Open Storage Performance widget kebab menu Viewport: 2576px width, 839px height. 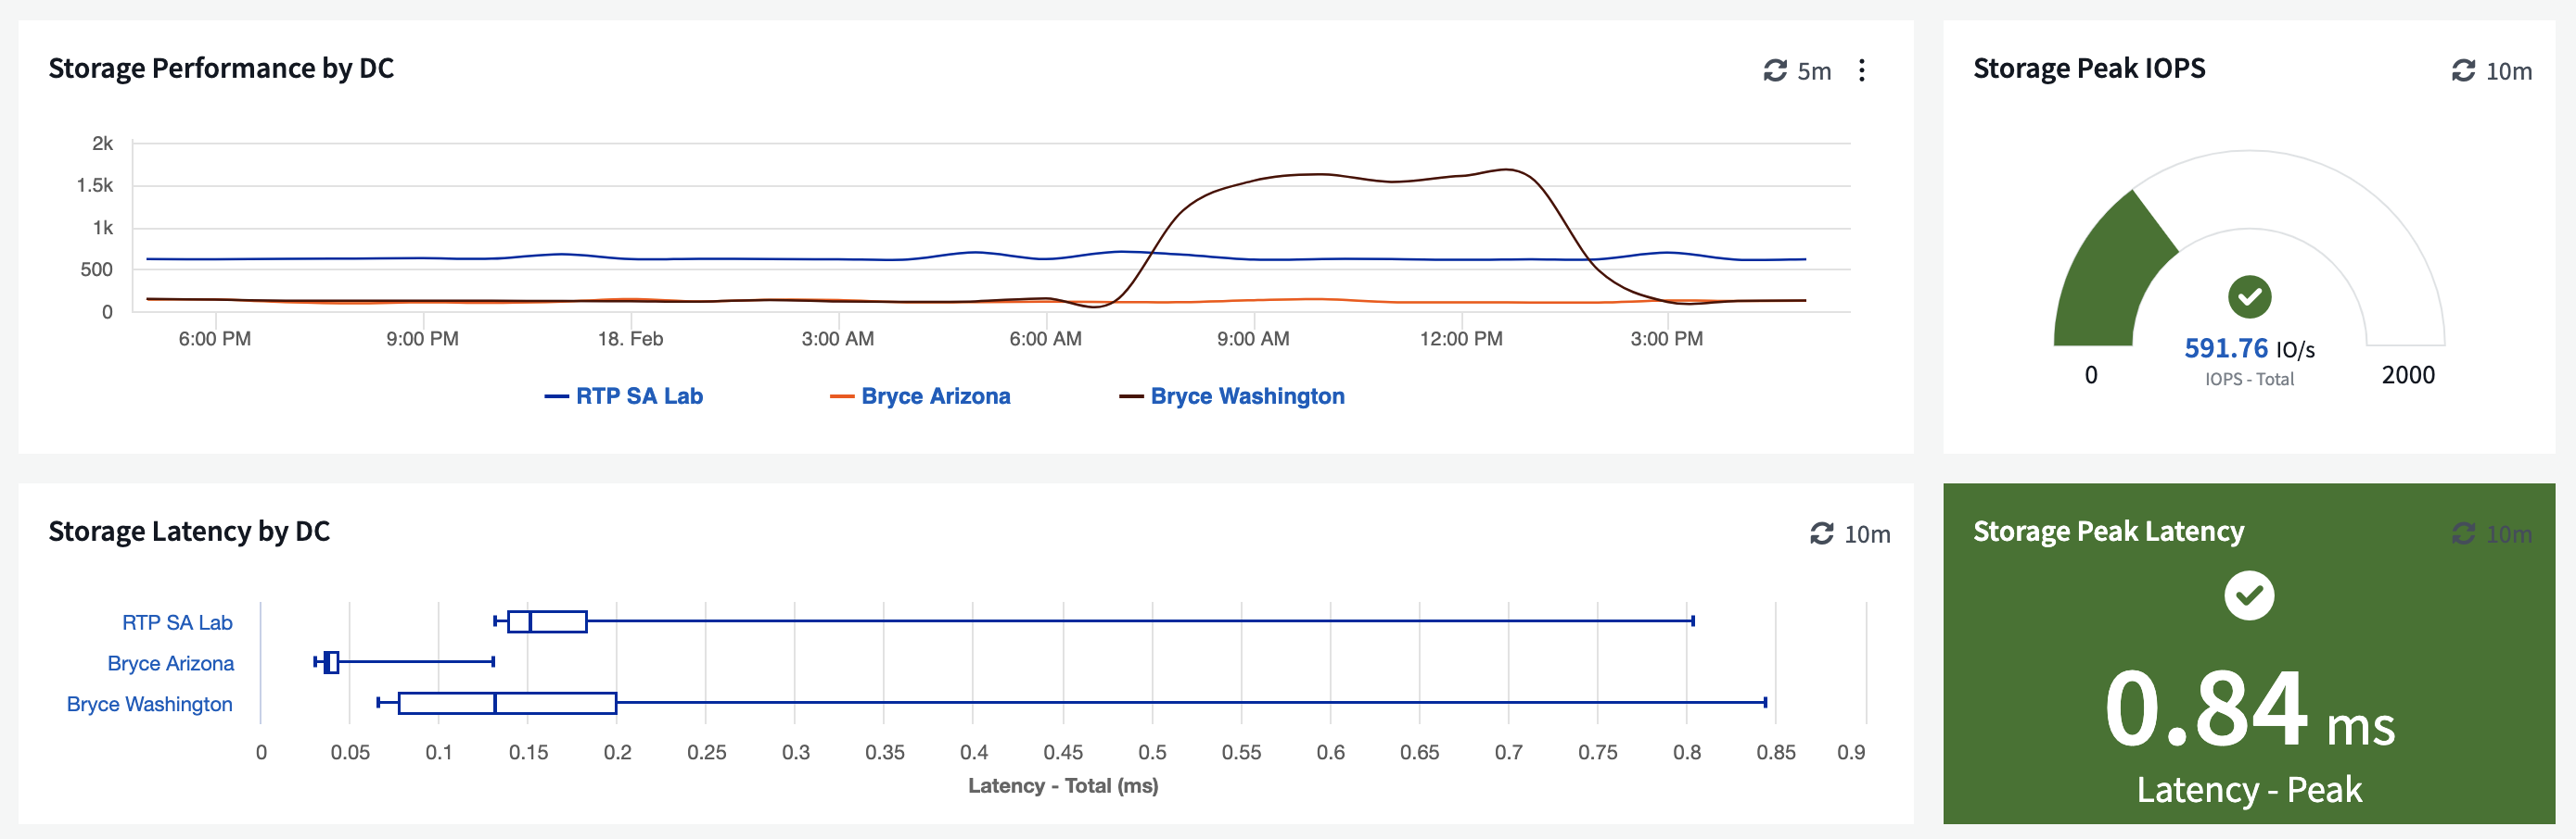point(1861,71)
